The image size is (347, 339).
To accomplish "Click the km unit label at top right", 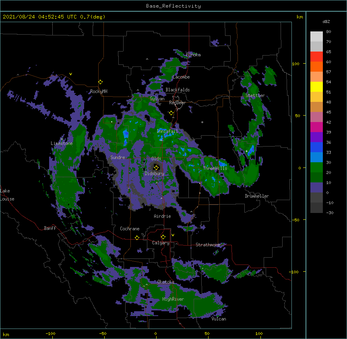I will click(300, 17).
